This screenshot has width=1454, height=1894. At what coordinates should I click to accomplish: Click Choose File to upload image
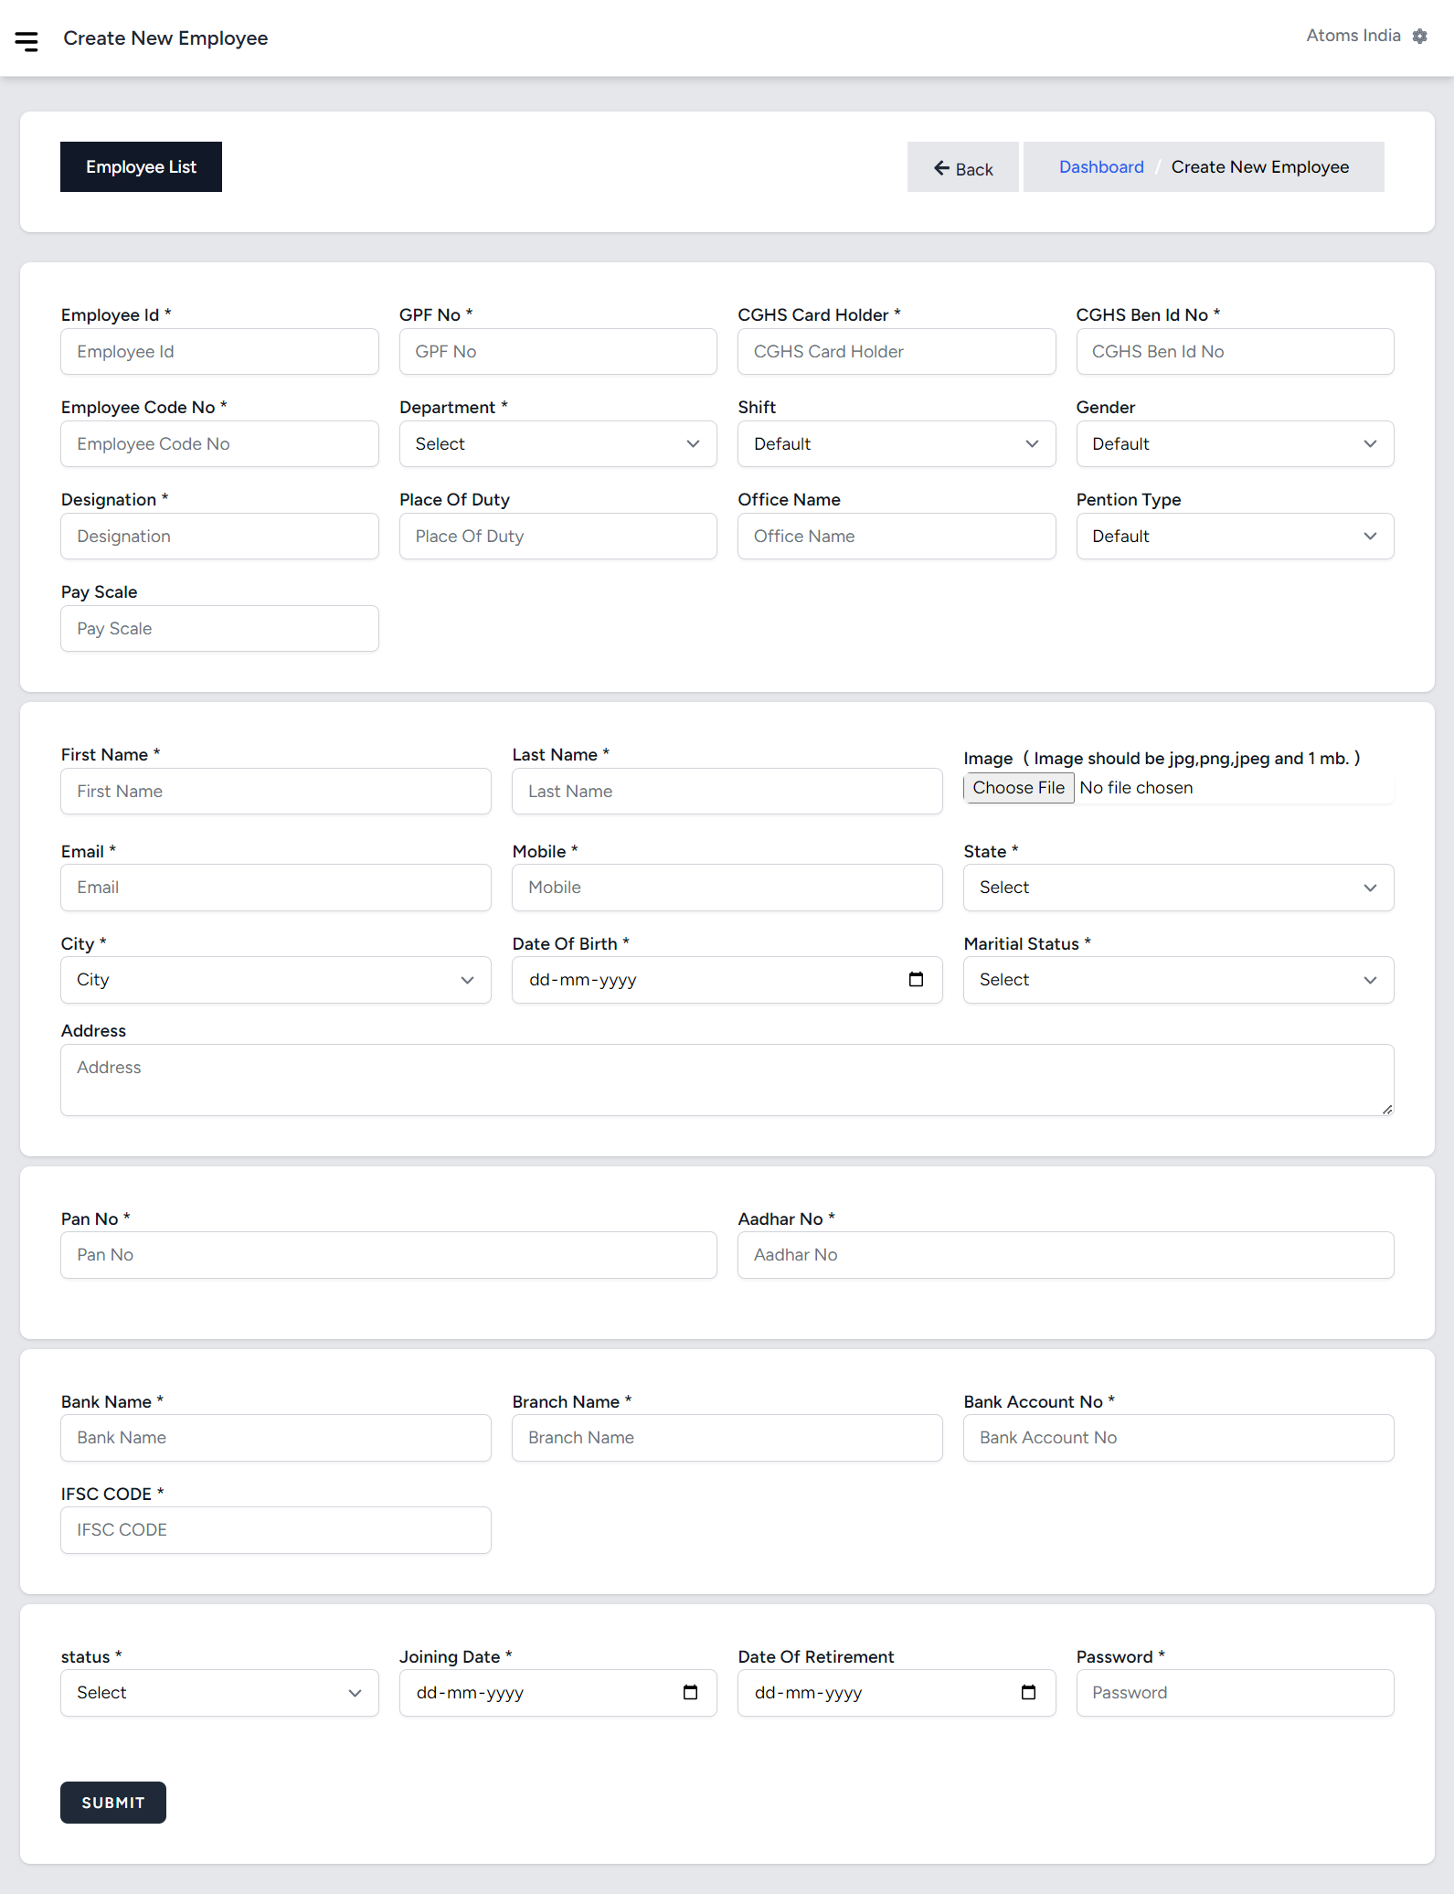coord(1018,788)
